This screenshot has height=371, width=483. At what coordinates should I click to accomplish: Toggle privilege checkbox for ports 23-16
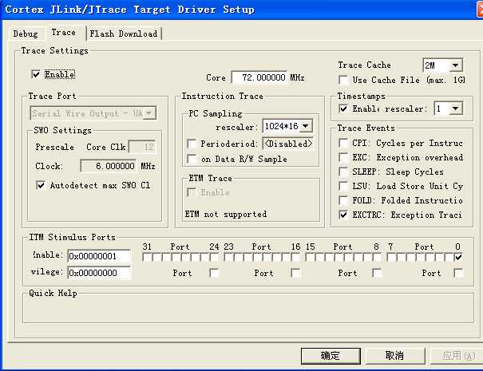[295, 273]
